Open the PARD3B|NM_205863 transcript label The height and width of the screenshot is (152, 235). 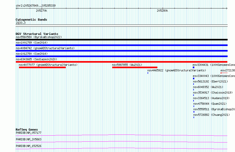click(29, 139)
